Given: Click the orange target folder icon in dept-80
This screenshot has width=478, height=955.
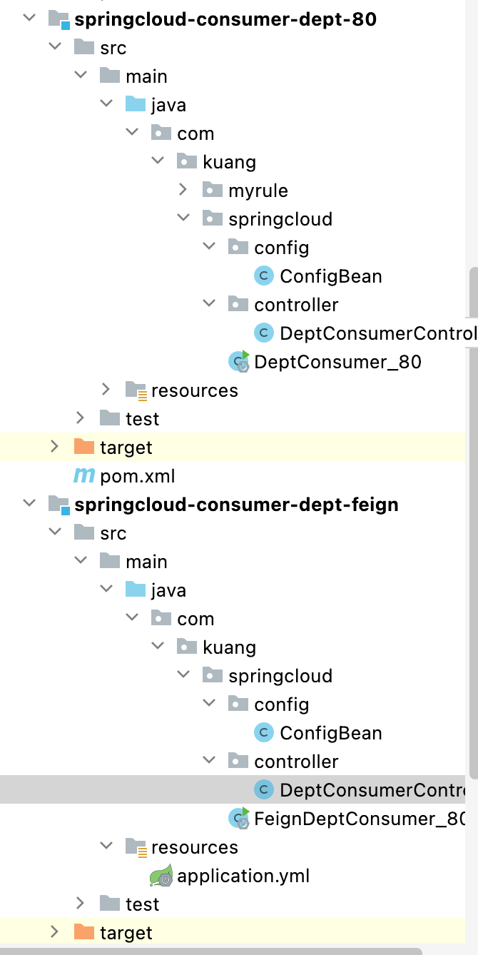Looking at the screenshot, I should [84, 448].
